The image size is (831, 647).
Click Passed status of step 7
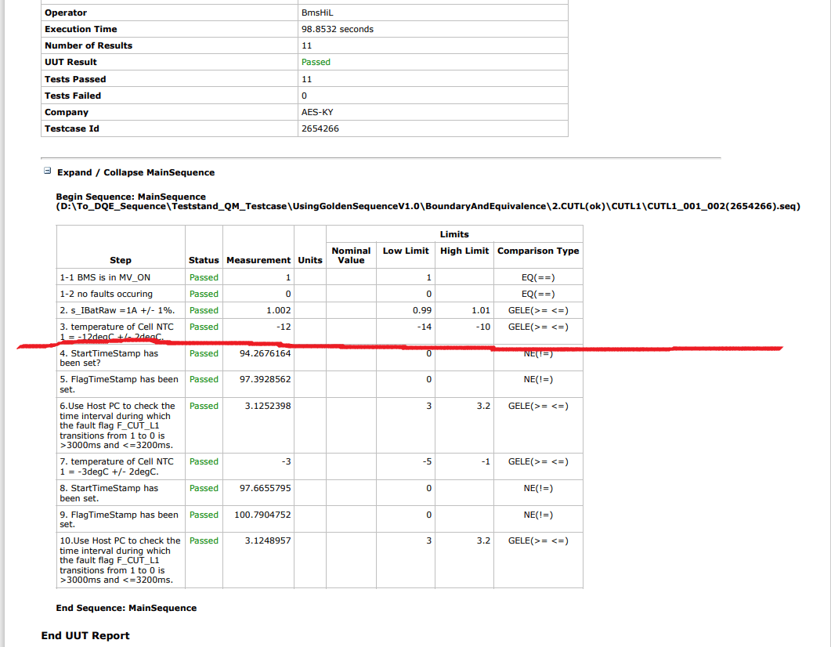[x=204, y=461]
